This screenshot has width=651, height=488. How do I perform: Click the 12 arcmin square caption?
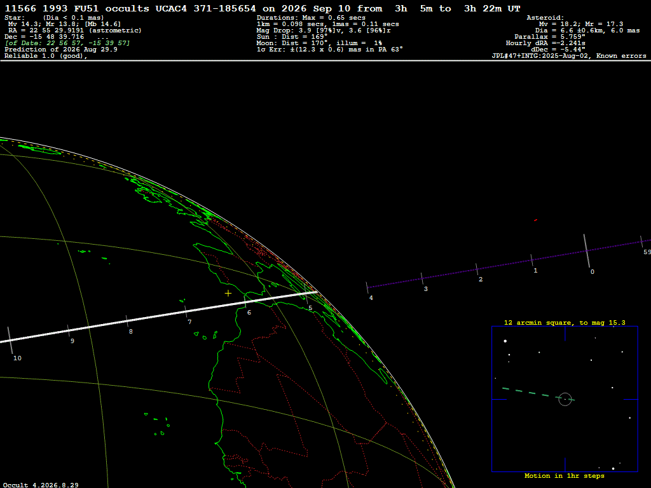coord(565,322)
